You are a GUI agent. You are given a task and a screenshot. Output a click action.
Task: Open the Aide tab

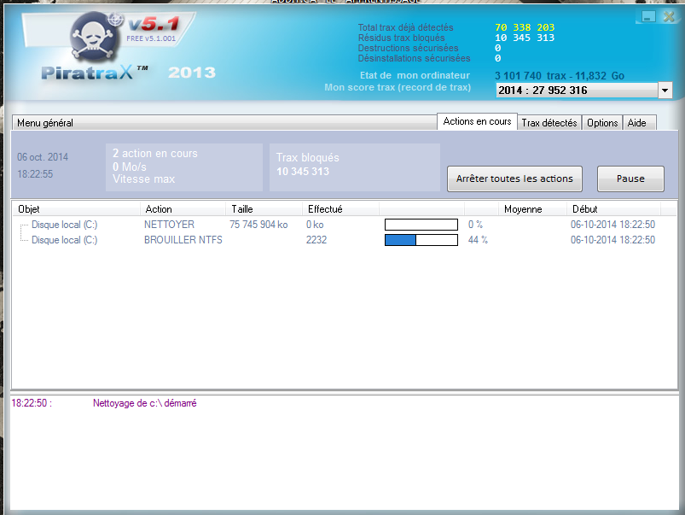(x=639, y=123)
